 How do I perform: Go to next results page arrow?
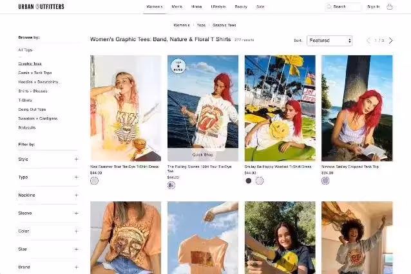390,41
